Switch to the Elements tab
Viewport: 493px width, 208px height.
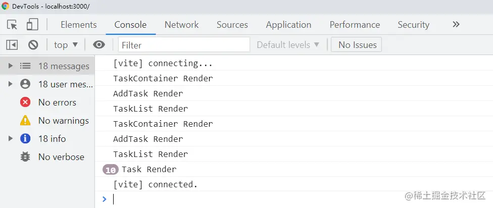point(79,25)
